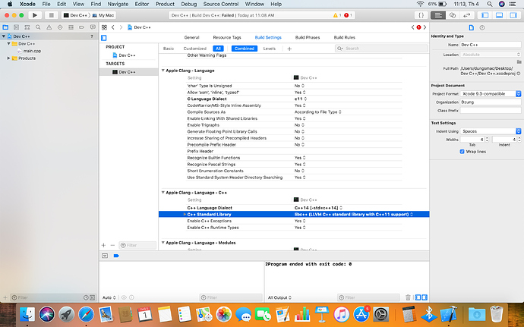This screenshot has height=327, width=524.
Task: Switch to the Build Phases tab
Action: pyautogui.click(x=308, y=37)
